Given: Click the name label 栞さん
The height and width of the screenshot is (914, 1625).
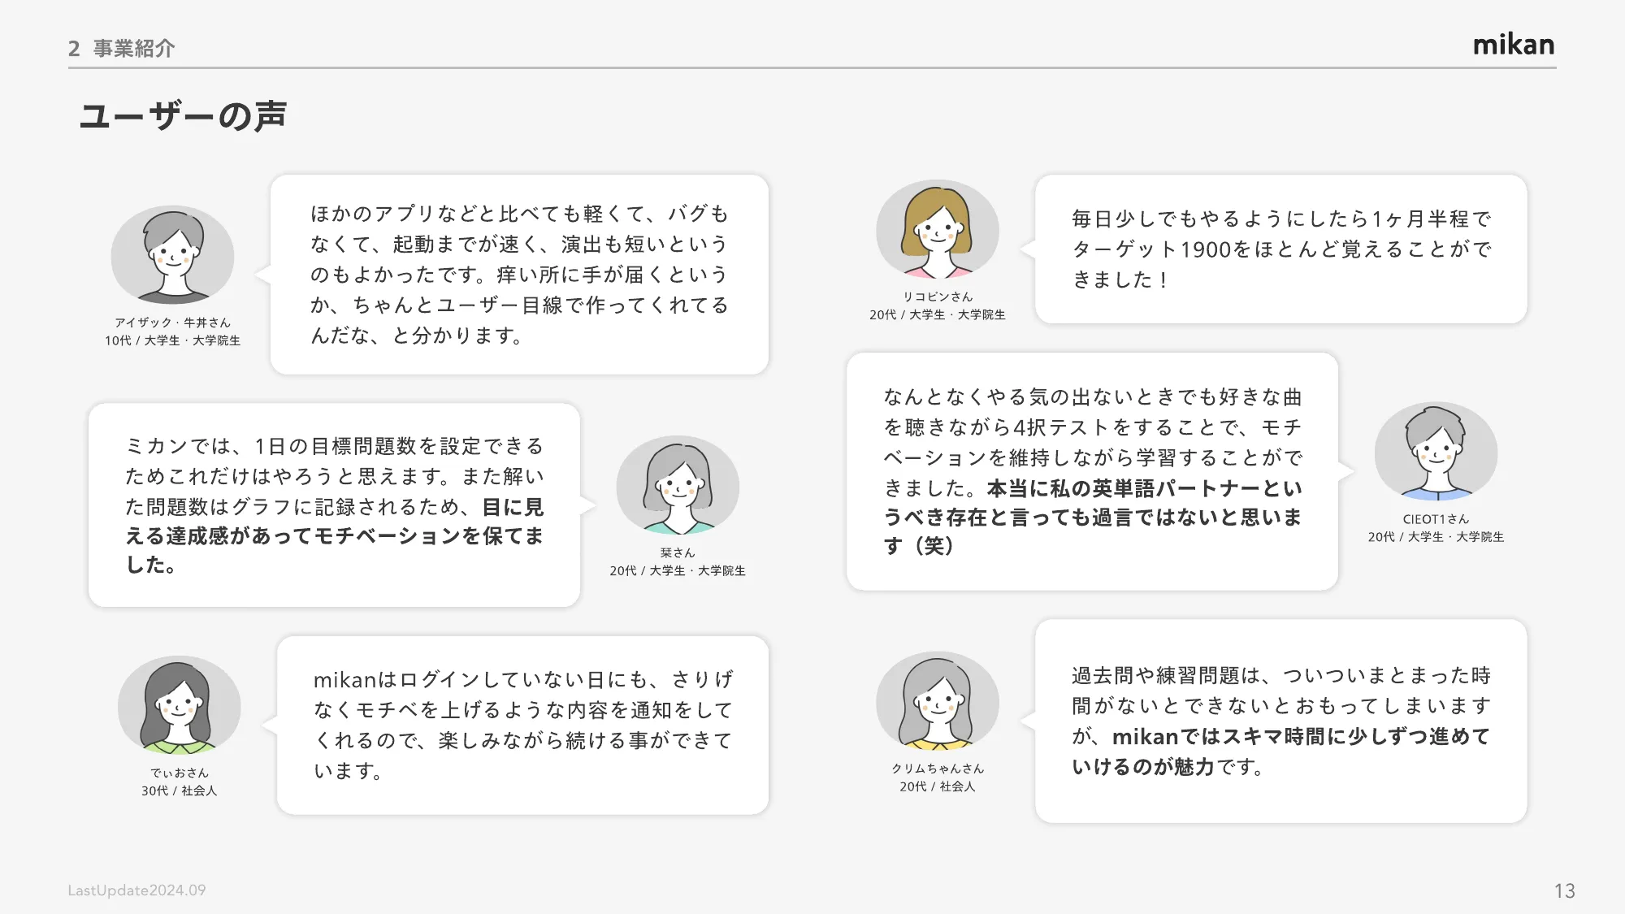Looking at the screenshot, I should (678, 552).
